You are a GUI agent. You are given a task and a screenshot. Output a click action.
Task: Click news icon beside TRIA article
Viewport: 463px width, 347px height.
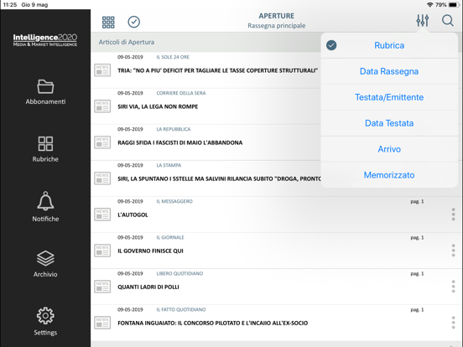102,70
